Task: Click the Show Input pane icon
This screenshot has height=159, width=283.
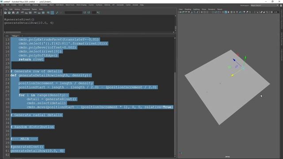Action: [39, 13]
